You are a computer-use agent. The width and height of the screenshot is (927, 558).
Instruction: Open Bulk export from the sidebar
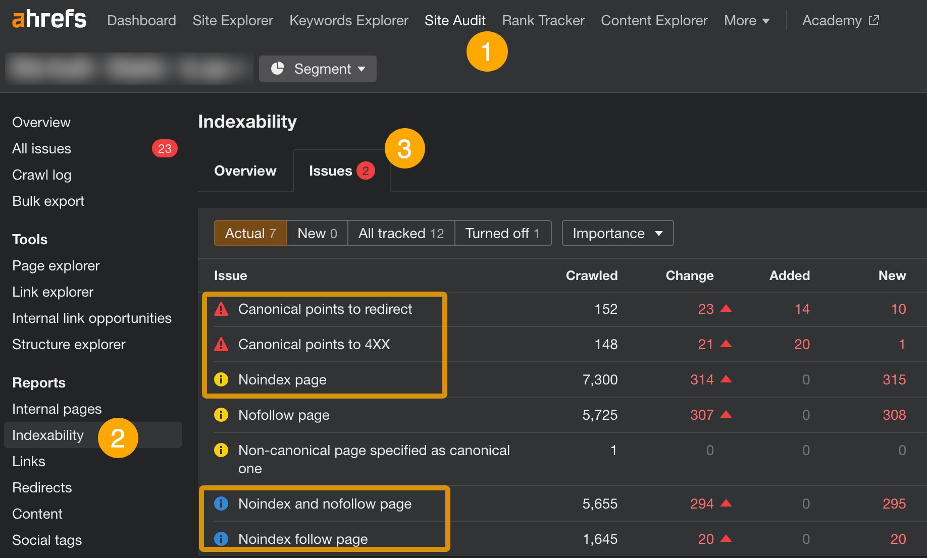point(48,200)
